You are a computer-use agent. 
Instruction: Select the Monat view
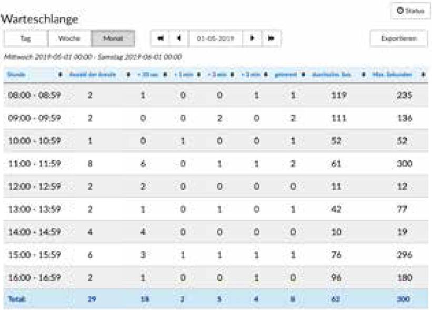click(x=113, y=38)
